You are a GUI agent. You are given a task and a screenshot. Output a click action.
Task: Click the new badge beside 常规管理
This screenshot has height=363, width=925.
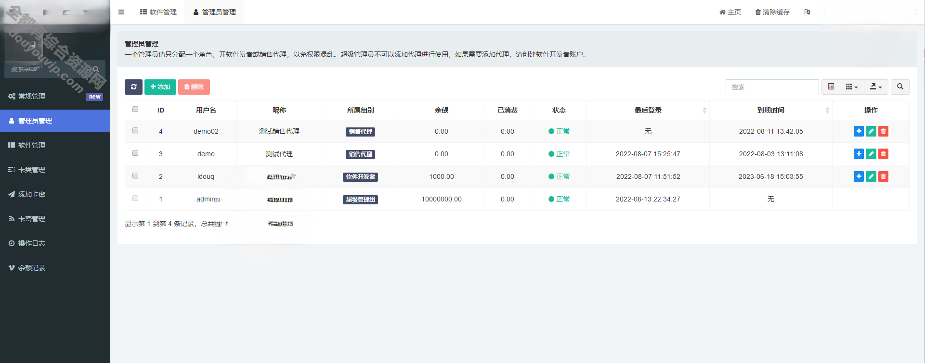coord(94,97)
